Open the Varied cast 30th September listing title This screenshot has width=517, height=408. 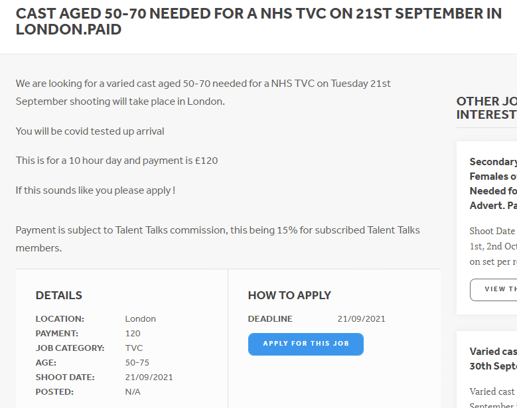click(x=493, y=358)
